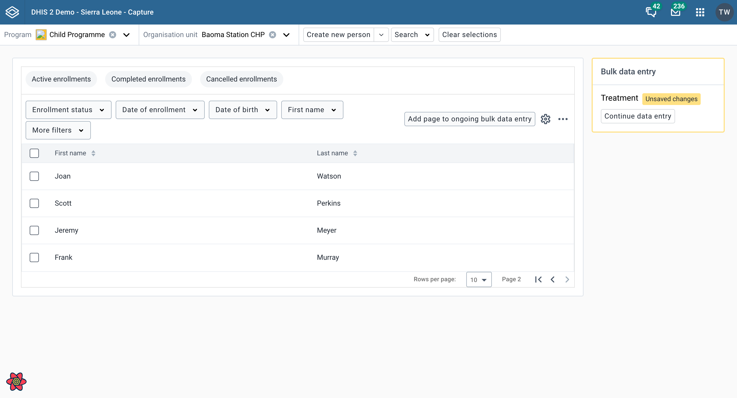
Task: Clear the Child Programme selection via its X icon
Action: point(112,34)
